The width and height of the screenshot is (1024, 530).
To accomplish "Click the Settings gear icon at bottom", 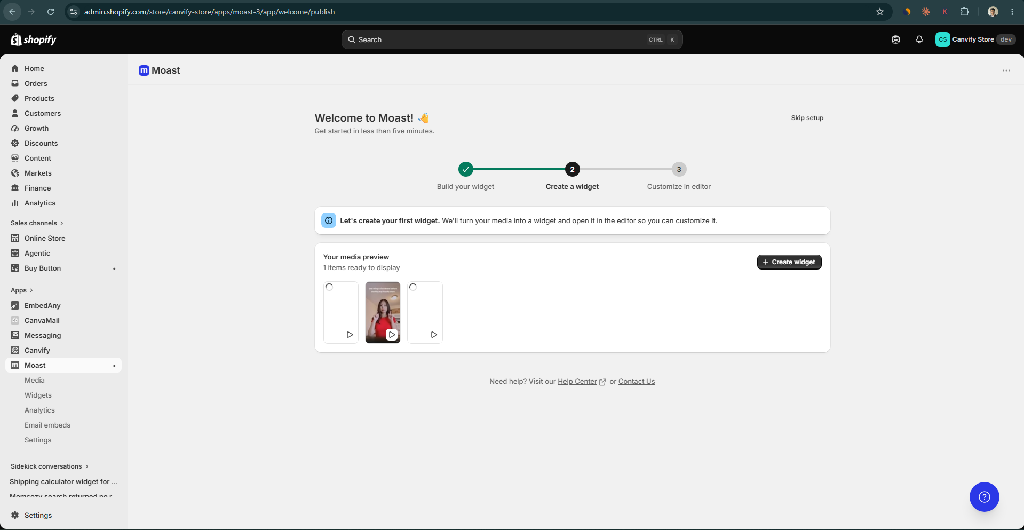I will tap(15, 515).
